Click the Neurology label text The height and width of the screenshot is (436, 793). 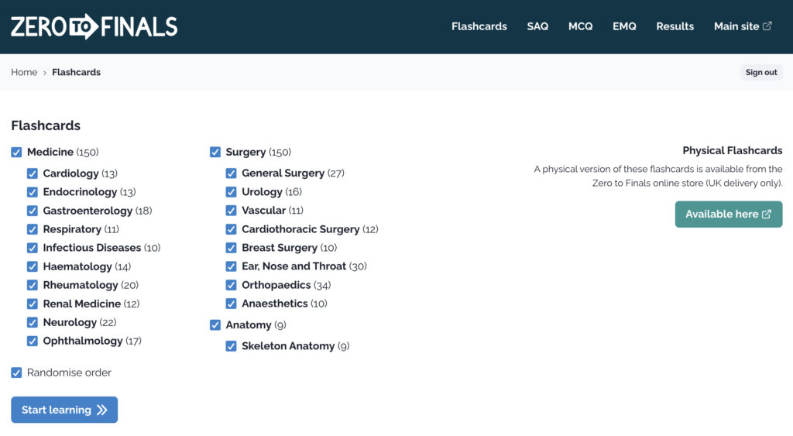(70, 322)
